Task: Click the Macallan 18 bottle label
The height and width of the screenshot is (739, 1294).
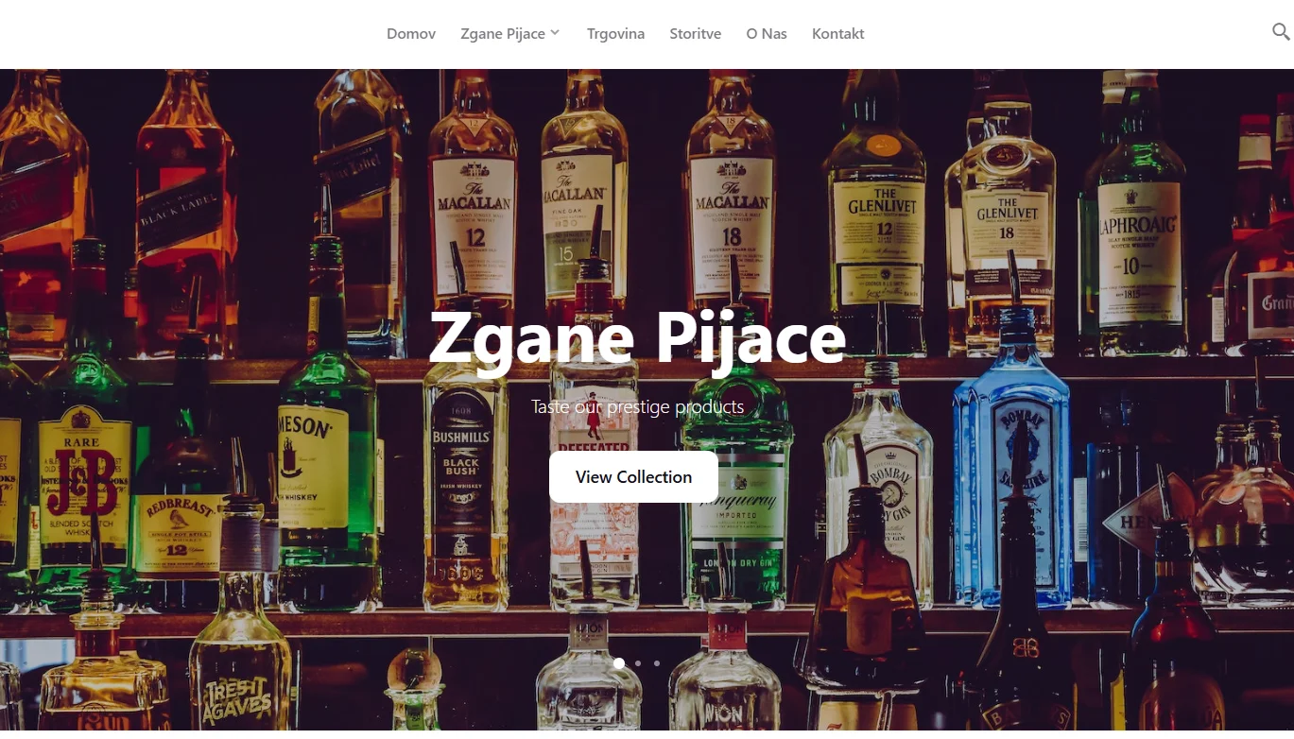Action: pyautogui.click(x=732, y=225)
